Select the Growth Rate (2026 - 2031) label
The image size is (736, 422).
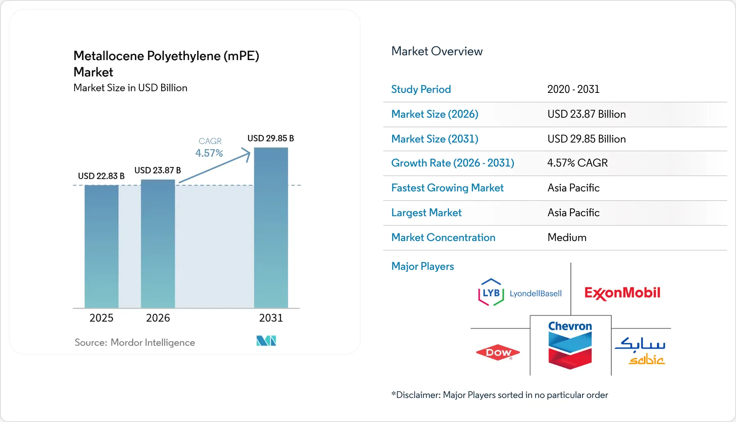coord(453,163)
